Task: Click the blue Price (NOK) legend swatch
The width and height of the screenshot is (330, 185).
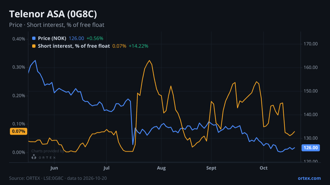Action: [x=34, y=38]
